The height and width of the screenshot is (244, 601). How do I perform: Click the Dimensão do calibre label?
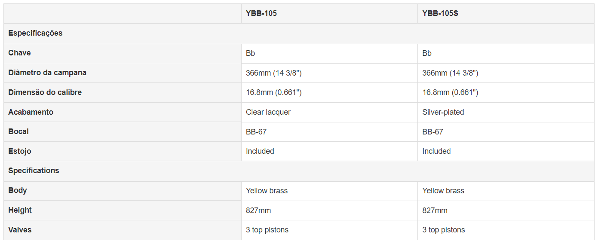45,92
